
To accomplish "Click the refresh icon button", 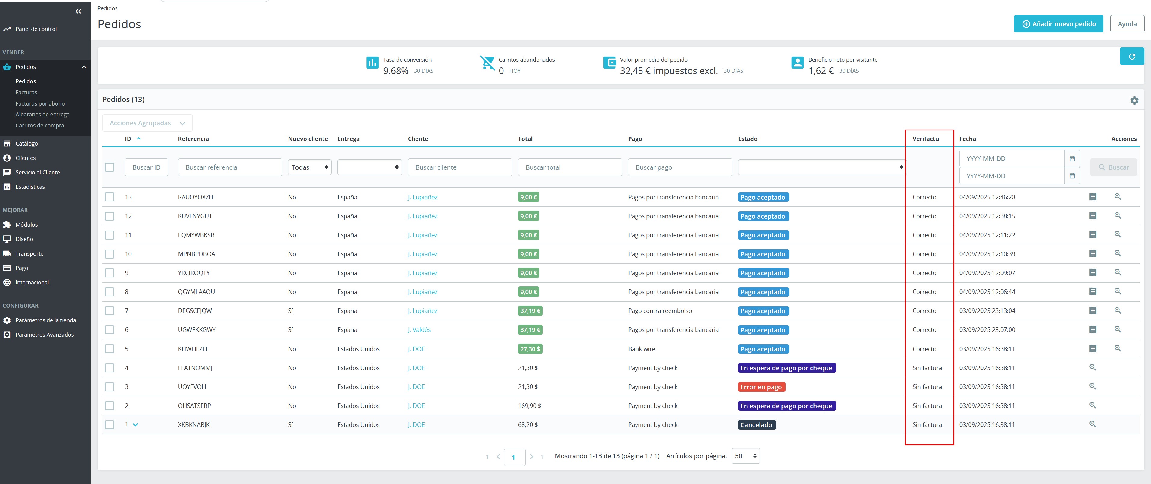I will 1131,56.
